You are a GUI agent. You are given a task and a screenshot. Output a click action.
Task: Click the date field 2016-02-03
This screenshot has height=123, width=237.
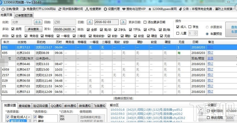[106, 22]
